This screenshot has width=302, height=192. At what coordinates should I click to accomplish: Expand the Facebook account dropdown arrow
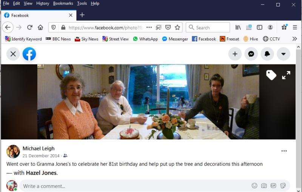(x=284, y=54)
